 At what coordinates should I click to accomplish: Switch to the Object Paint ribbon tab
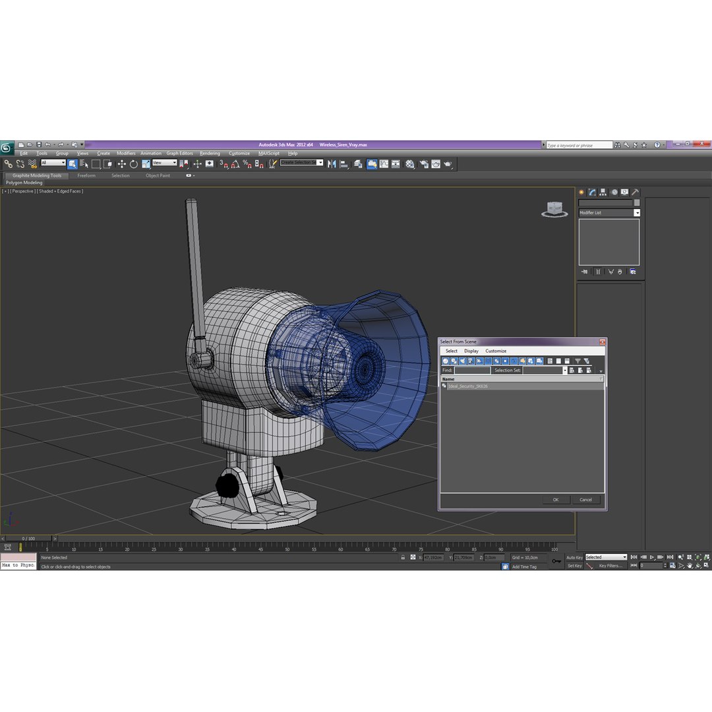pyautogui.click(x=158, y=175)
